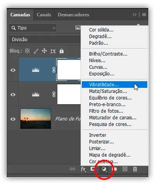The image size is (155, 185).
Task: Click the link layers chain icon
Action: 72,169
